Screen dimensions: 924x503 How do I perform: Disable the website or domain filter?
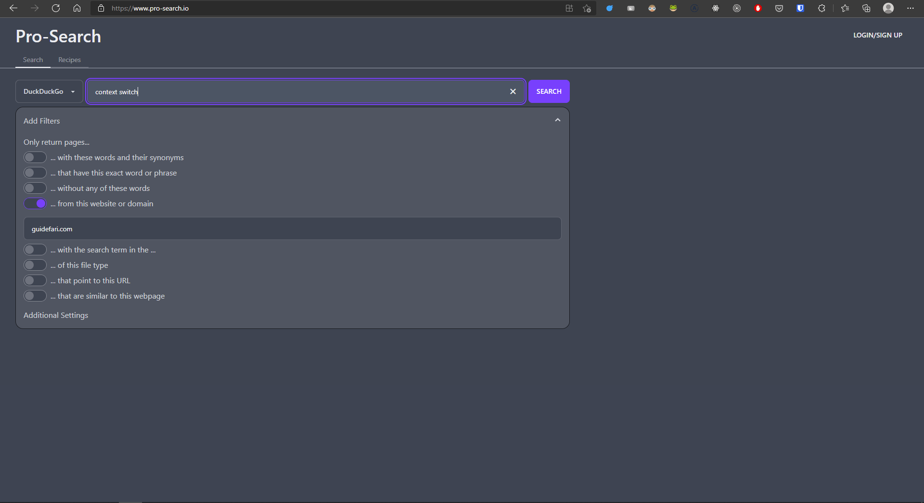point(35,203)
